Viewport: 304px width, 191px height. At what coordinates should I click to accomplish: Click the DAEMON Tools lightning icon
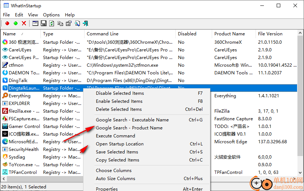(x=5, y=73)
